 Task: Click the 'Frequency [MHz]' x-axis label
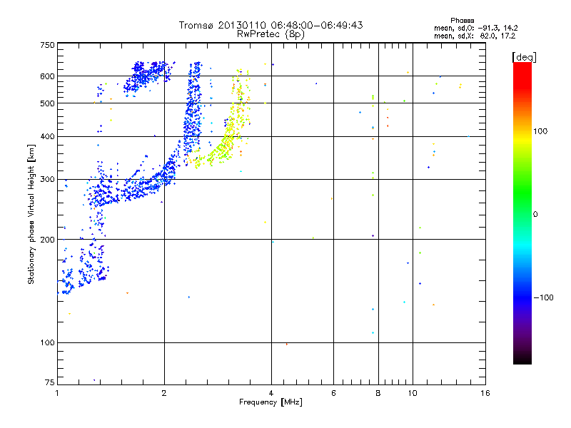[x=271, y=402]
